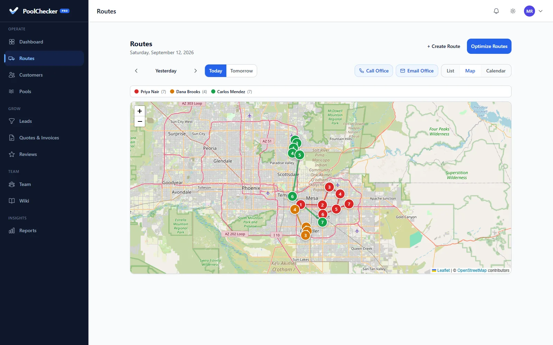The height and width of the screenshot is (345, 553).
Task: Click the Wiki book icon
Action: pos(12,201)
